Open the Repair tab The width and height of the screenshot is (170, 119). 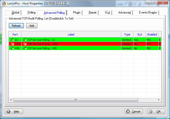point(90,12)
